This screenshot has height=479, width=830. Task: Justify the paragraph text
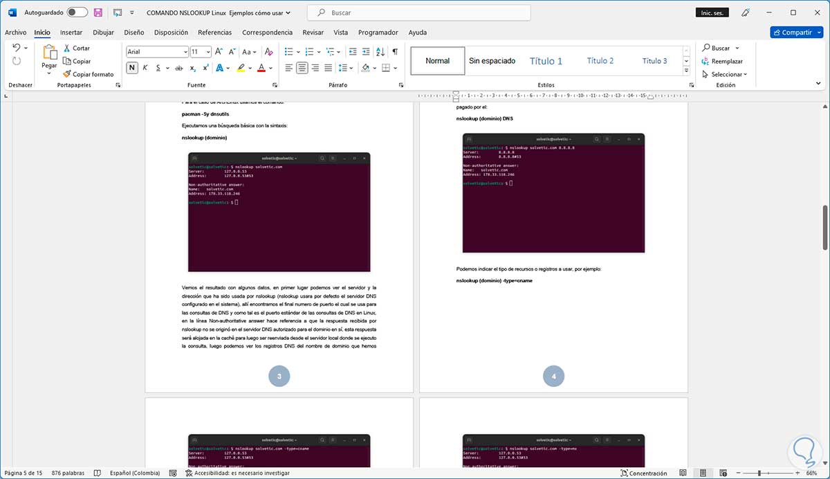coord(329,68)
